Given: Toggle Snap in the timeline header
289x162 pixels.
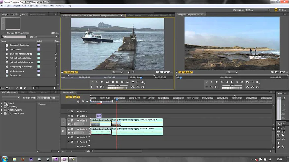Looking at the screenshot, I should tap(79, 101).
